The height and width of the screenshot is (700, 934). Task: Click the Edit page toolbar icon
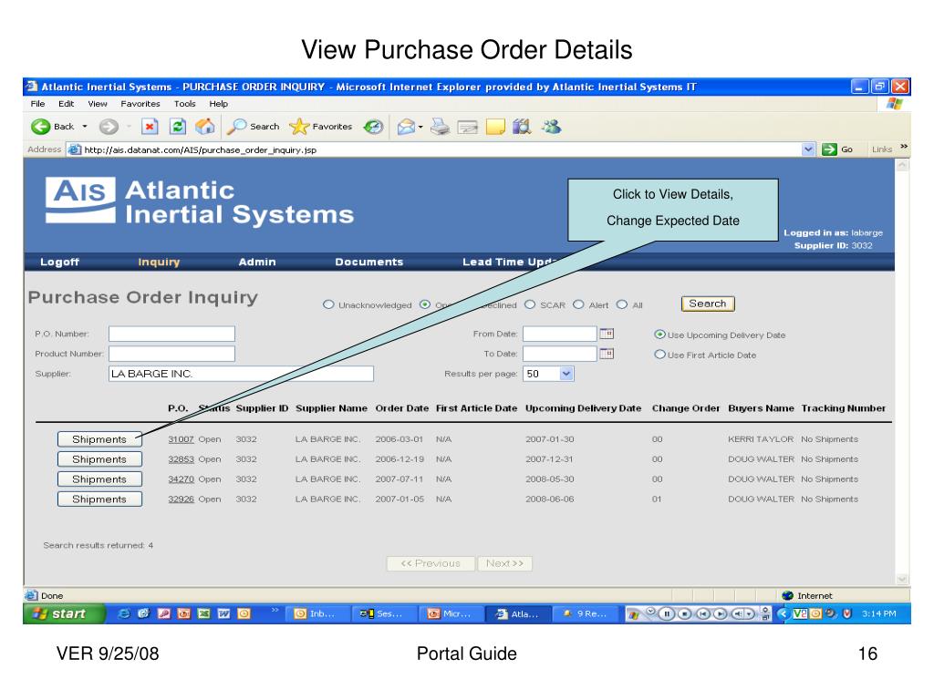[x=468, y=127]
